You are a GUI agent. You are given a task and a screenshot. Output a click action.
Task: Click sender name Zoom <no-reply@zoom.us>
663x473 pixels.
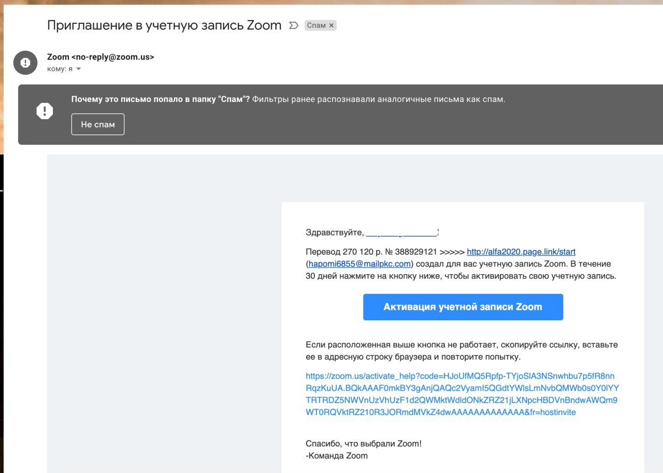tap(100, 57)
